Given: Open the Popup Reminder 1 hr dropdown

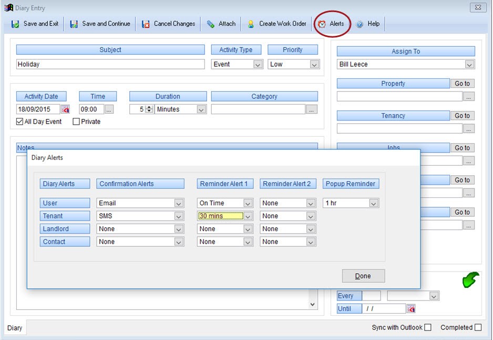Looking at the screenshot, I should (374, 203).
